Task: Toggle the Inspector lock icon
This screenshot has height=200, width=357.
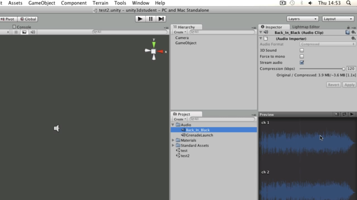Action: [x=348, y=27]
